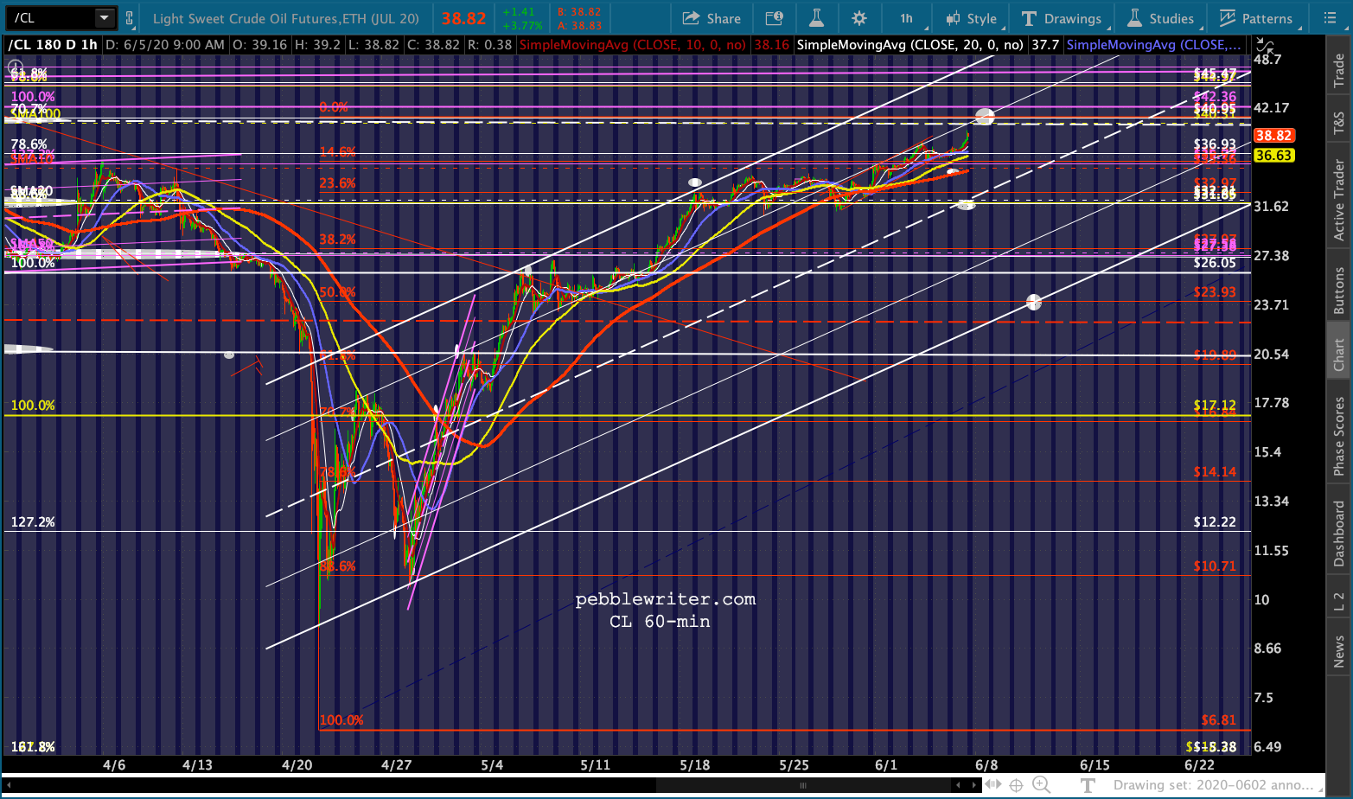Click the +1.41 net change value
This screenshot has width=1353, height=799.
point(519,12)
